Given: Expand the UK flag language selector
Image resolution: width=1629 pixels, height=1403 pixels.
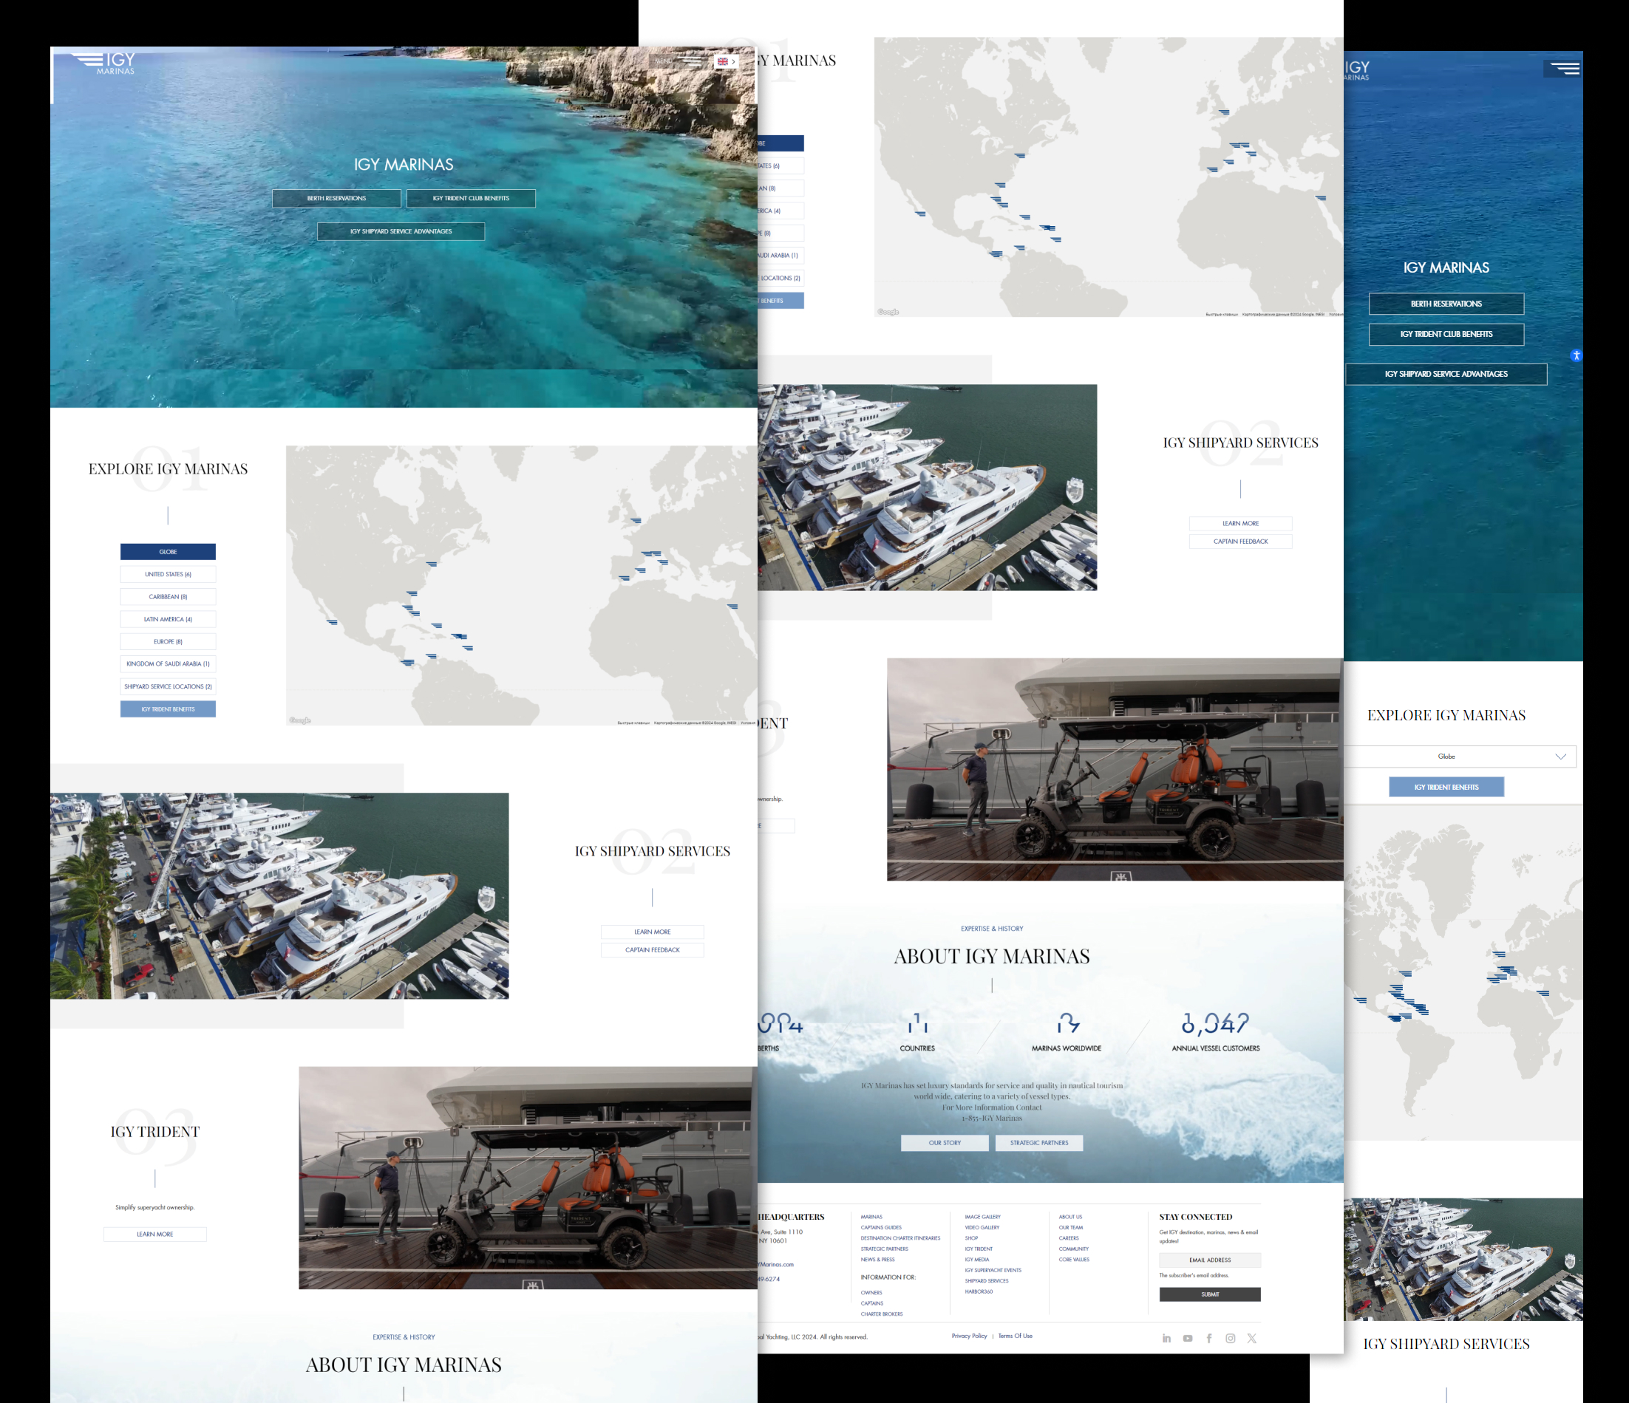Looking at the screenshot, I should tap(726, 61).
